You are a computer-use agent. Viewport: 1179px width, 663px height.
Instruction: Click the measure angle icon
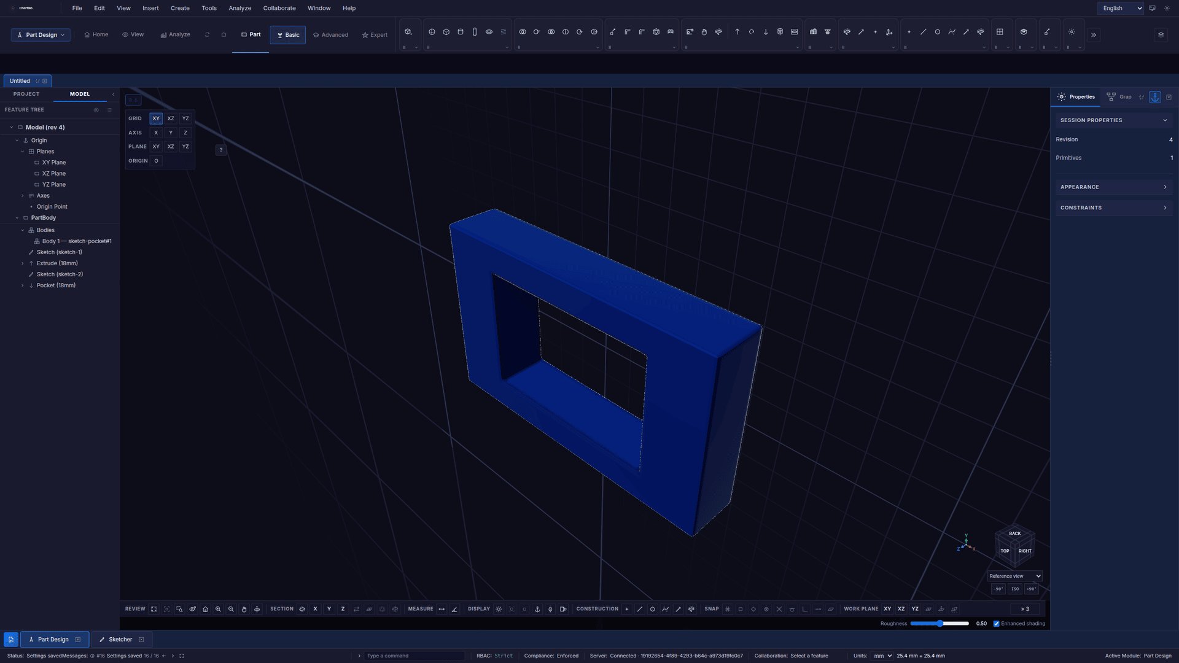[x=454, y=609]
